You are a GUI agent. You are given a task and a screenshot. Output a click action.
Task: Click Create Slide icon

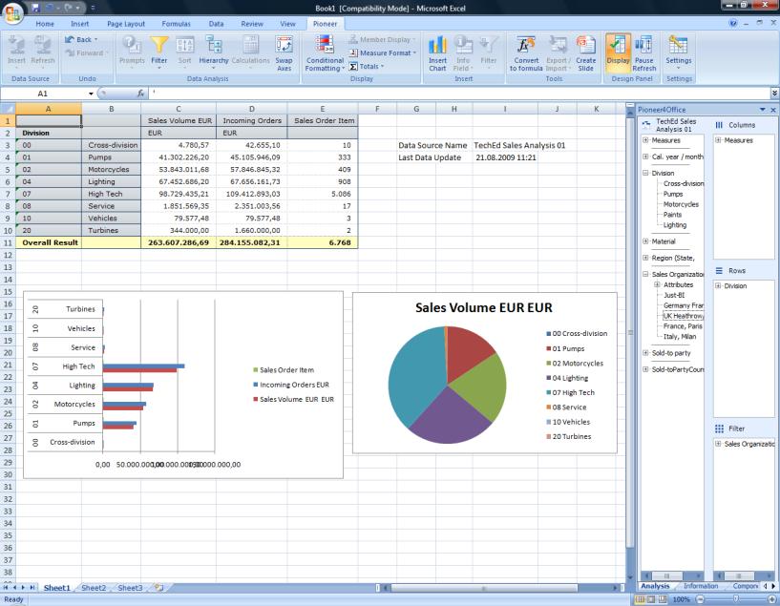pyautogui.click(x=585, y=53)
